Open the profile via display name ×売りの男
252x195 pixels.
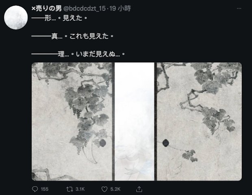(x=47, y=9)
